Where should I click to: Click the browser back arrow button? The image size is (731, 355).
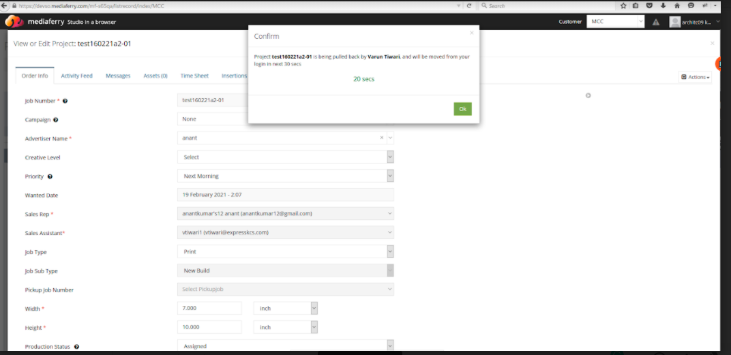click(x=5, y=5)
